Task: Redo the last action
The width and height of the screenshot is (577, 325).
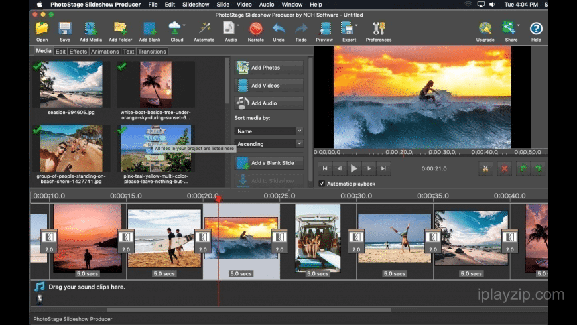Action: tap(301, 32)
